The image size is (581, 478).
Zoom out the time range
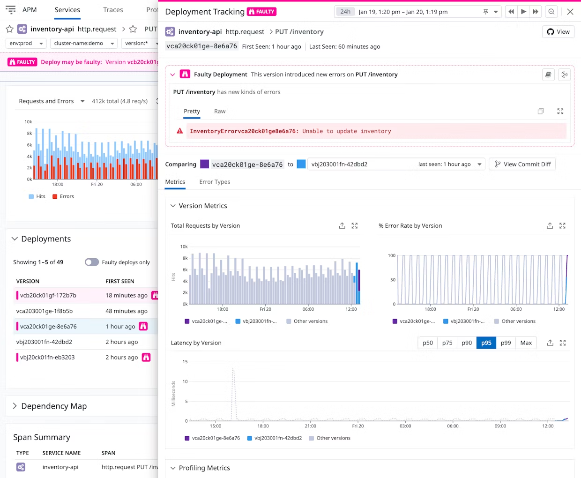(551, 12)
